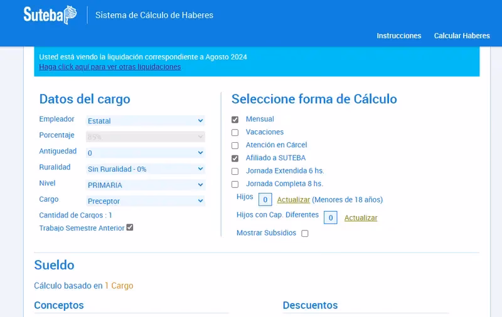Click the Hijos number input field
This screenshot has height=317, width=502.
[x=265, y=200]
